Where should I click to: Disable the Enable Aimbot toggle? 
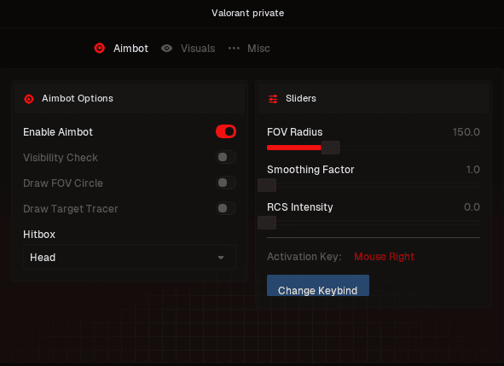[x=226, y=131]
